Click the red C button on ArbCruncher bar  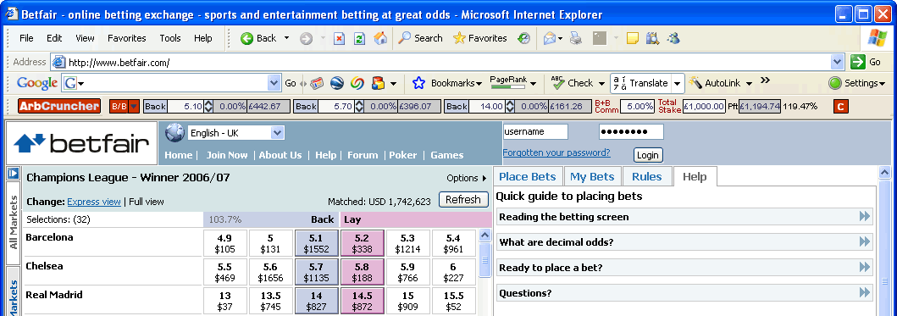[840, 107]
